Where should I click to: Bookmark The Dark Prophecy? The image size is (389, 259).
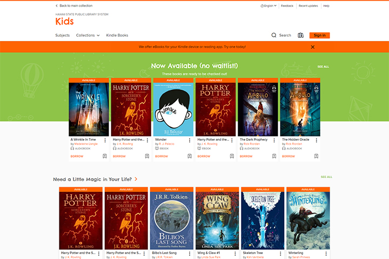(274, 156)
